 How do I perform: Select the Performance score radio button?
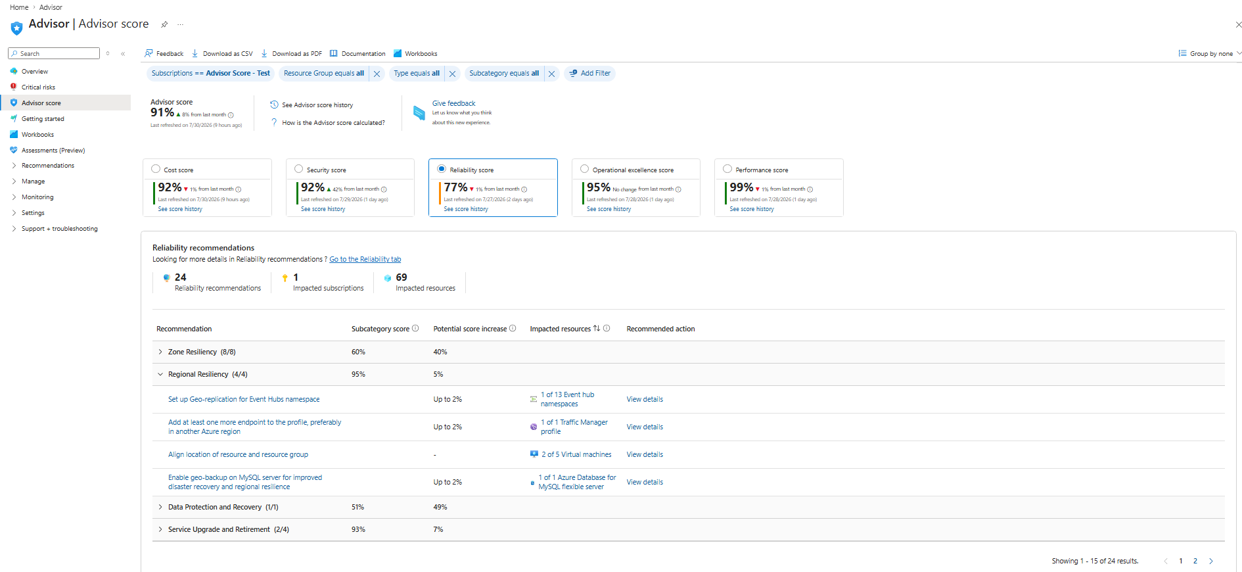point(727,169)
